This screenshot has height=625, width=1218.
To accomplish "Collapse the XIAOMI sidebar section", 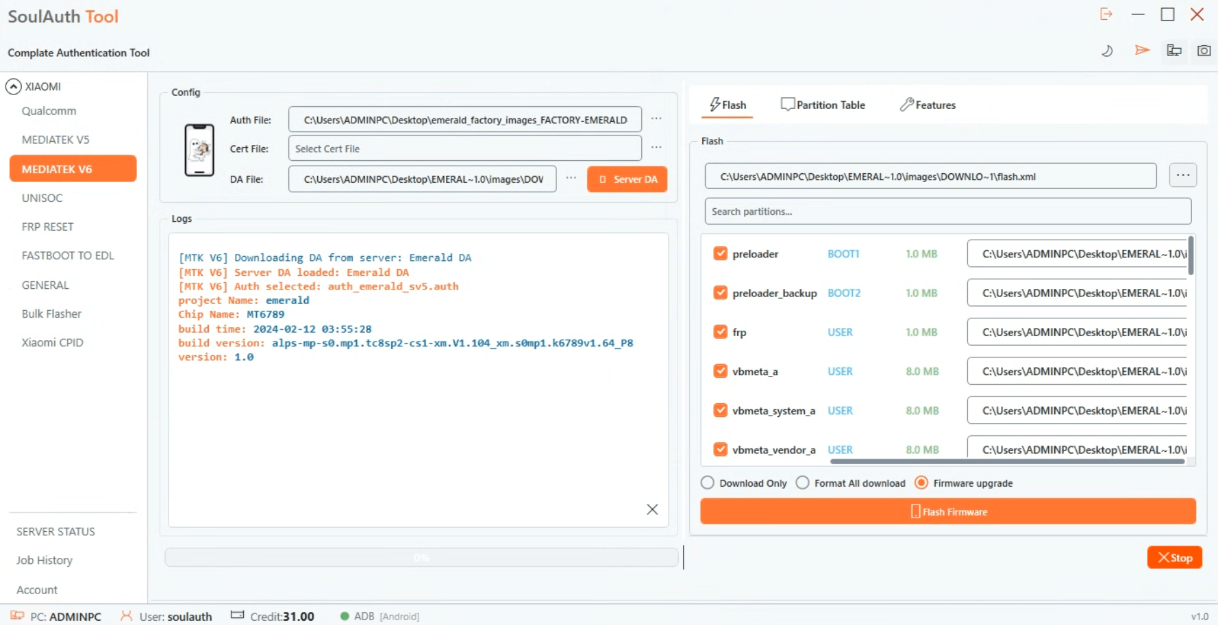I will (13, 86).
